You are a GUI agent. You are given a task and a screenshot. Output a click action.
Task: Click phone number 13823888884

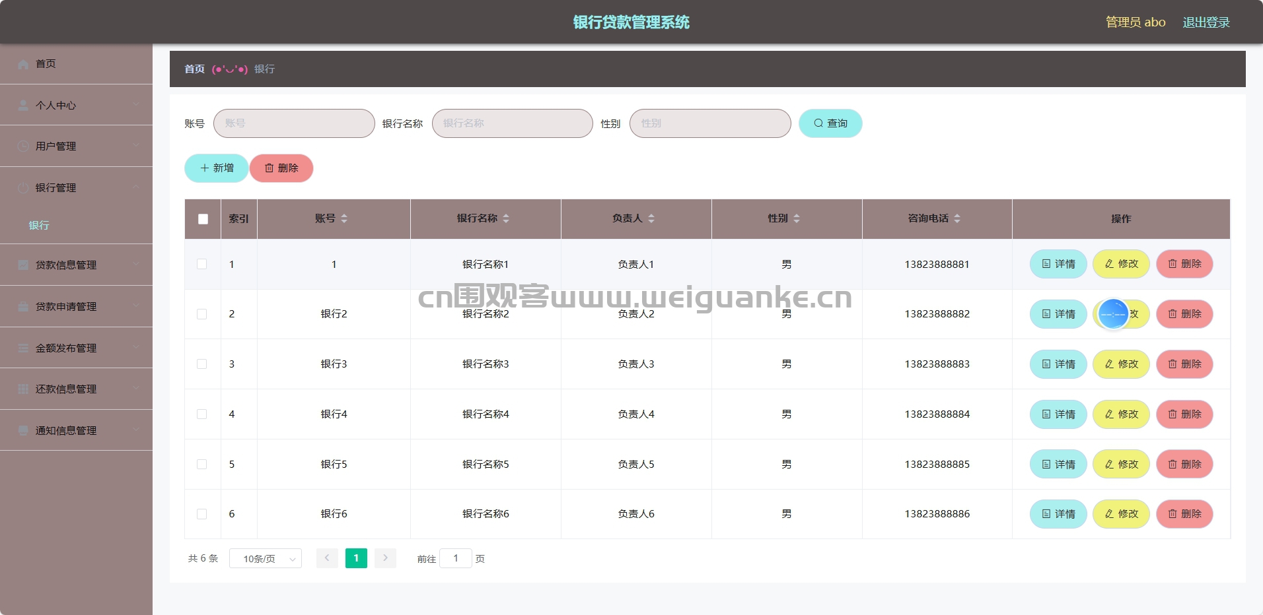(x=937, y=414)
